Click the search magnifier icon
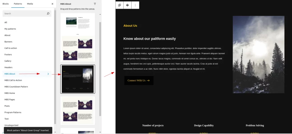Image resolution: width=292 pixels, height=134 pixels. pos(48,13)
